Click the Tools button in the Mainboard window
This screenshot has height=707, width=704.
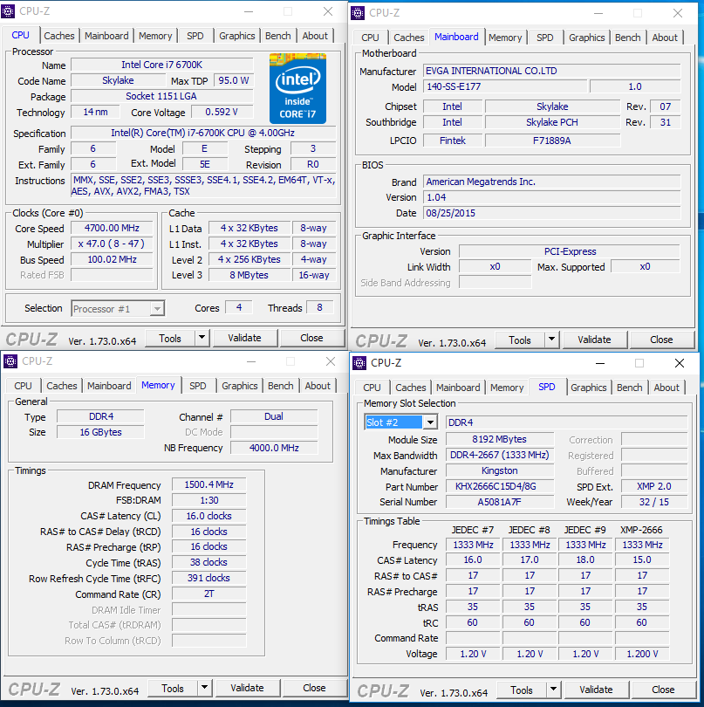pyautogui.click(x=520, y=340)
